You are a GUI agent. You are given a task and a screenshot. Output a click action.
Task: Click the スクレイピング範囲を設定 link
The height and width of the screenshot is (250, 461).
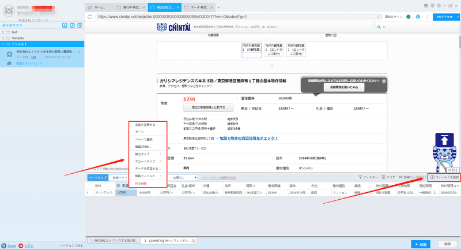click(218, 178)
